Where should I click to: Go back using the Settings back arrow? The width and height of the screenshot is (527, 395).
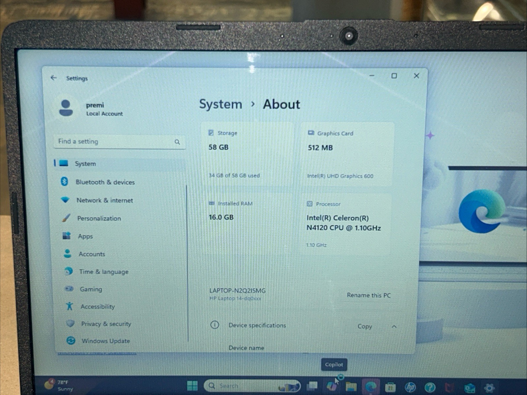click(x=54, y=78)
